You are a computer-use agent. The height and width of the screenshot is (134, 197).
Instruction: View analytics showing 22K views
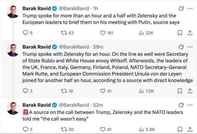[x=141, y=33]
